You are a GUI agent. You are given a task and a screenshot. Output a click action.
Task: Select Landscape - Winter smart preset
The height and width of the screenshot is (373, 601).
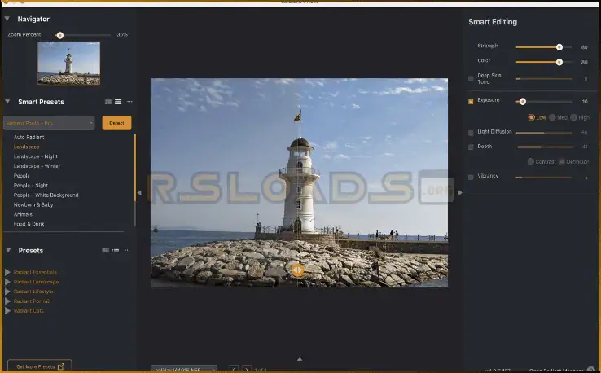(37, 166)
